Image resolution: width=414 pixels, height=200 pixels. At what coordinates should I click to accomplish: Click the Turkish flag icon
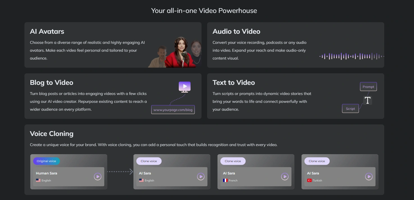click(309, 180)
